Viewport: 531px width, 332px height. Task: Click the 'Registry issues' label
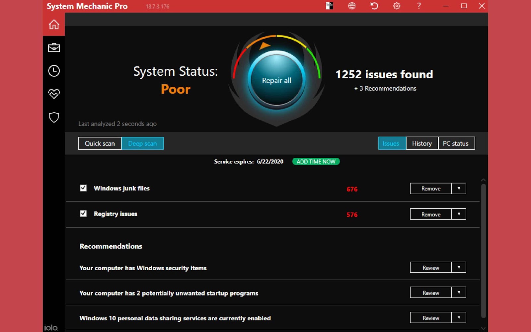tap(115, 214)
